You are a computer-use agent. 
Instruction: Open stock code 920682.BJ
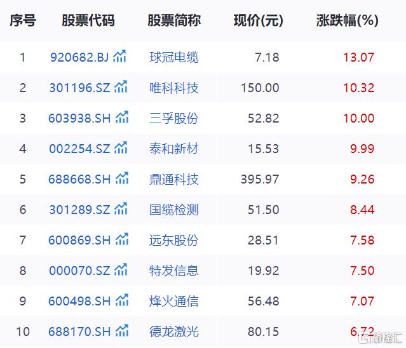click(x=79, y=57)
